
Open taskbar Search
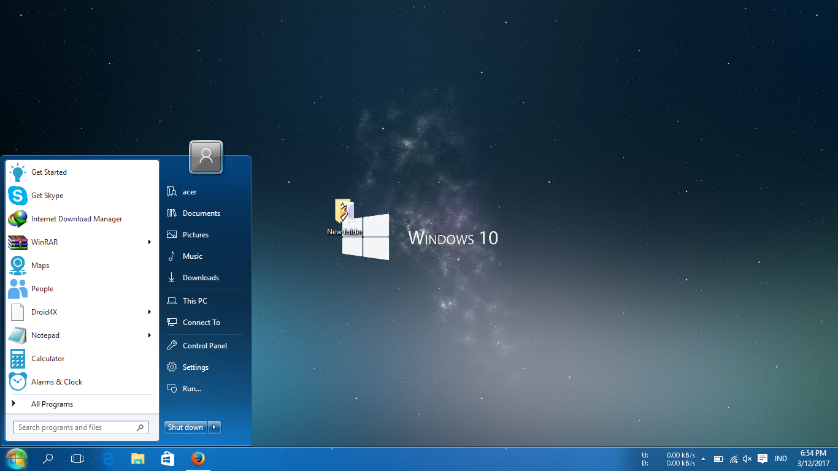48,459
